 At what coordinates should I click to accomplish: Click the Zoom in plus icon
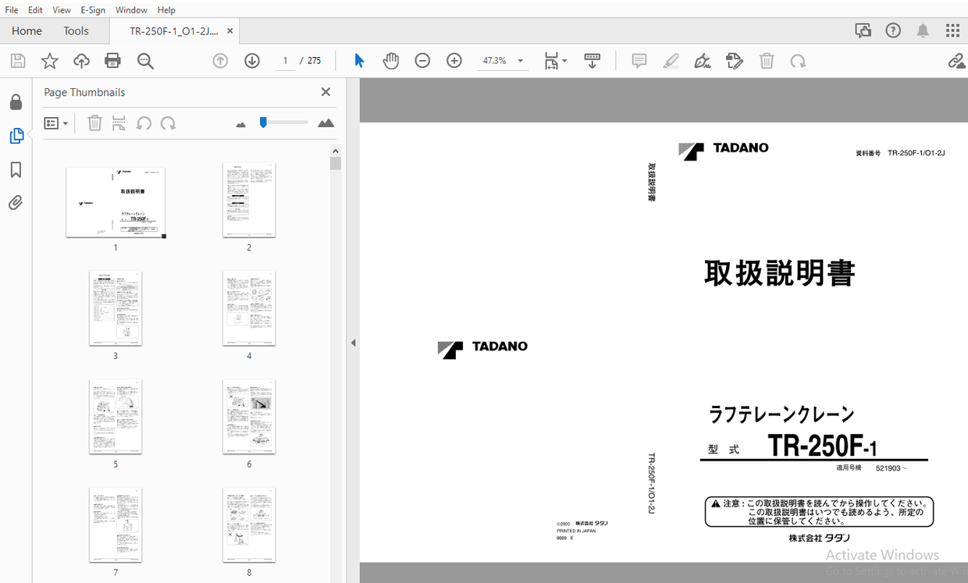click(x=454, y=61)
